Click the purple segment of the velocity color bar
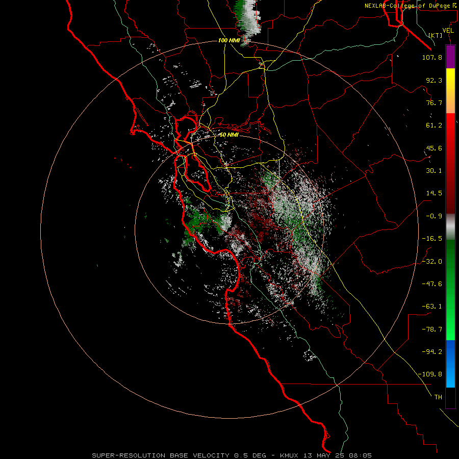 coord(450,57)
